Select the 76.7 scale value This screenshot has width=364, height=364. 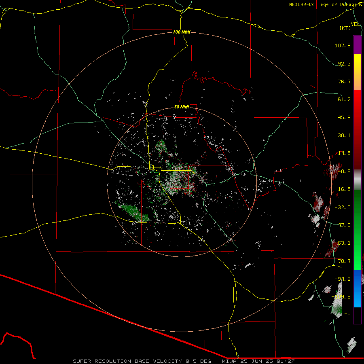click(344, 81)
